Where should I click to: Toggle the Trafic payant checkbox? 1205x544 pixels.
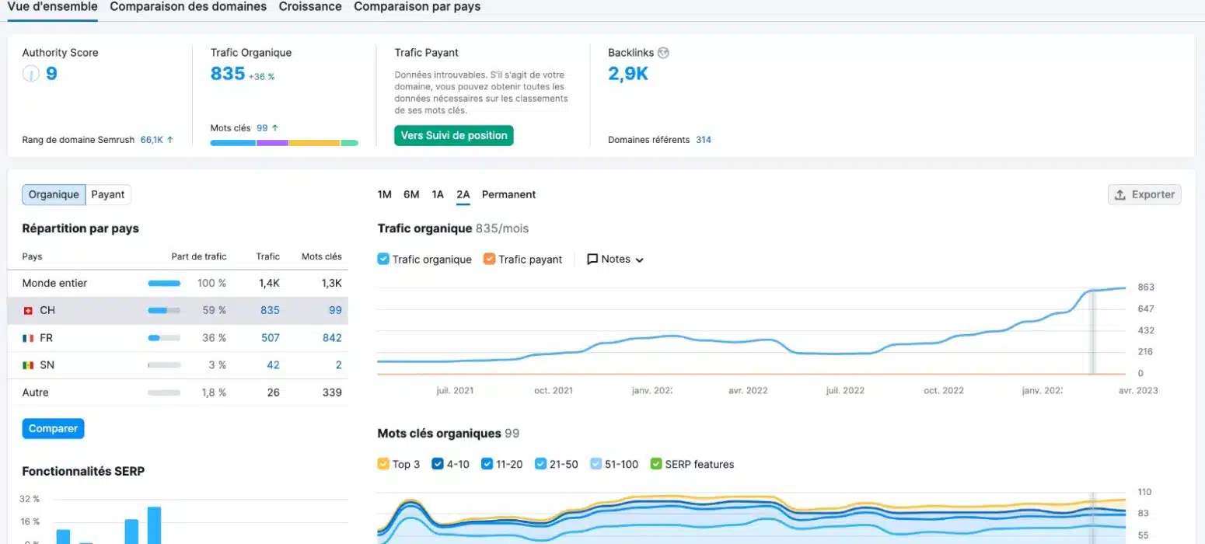(489, 260)
